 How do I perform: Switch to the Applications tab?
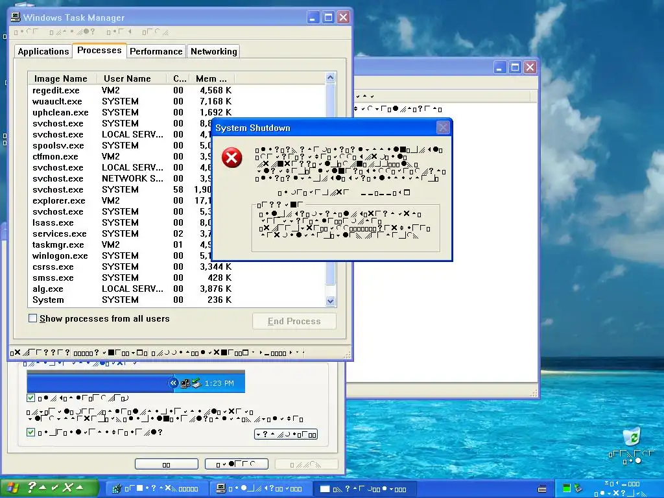pyautogui.click(x=43, y=51)
